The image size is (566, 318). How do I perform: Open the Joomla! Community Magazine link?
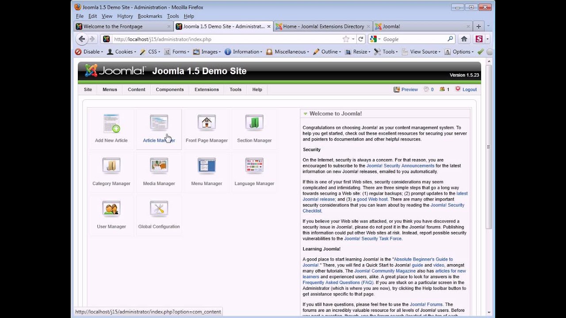pos(385,271)
